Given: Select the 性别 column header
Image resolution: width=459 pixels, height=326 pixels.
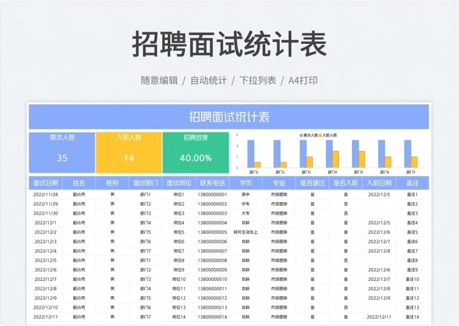Looking at the screenshot, I should click(112, 183).
